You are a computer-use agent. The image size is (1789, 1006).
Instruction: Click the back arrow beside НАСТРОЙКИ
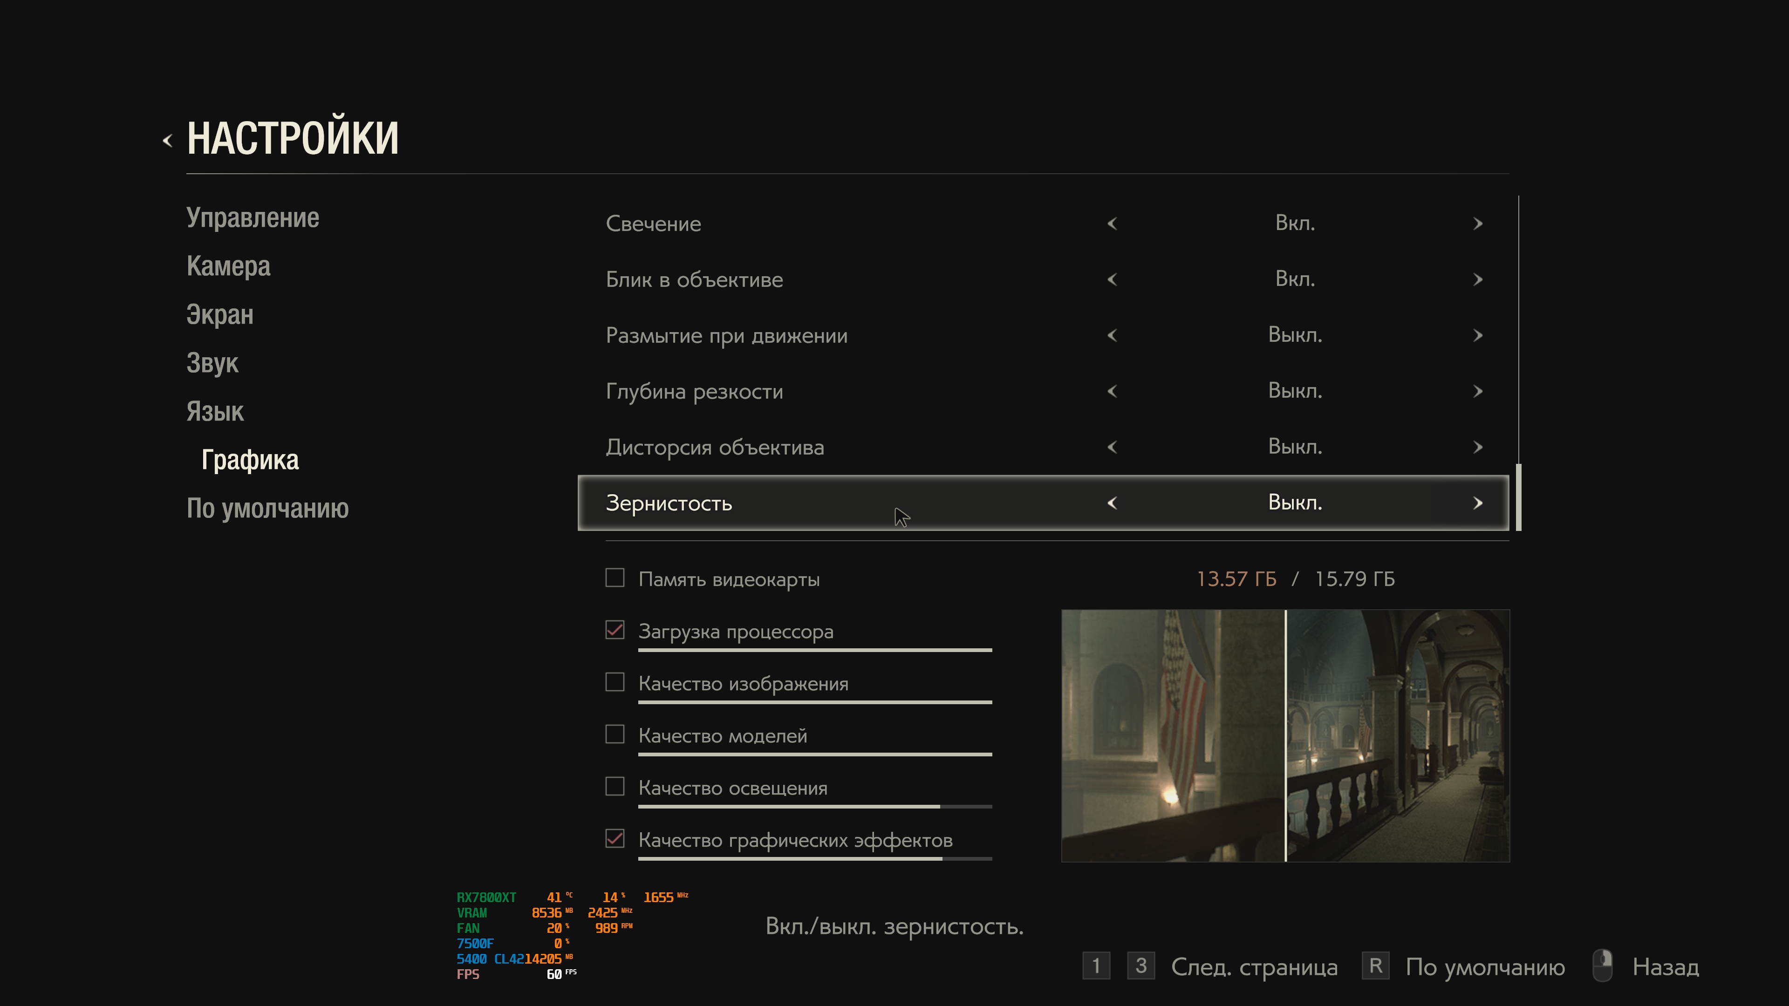tap(167, 141)
